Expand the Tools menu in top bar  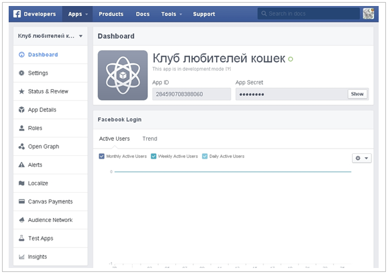(171, 14)
